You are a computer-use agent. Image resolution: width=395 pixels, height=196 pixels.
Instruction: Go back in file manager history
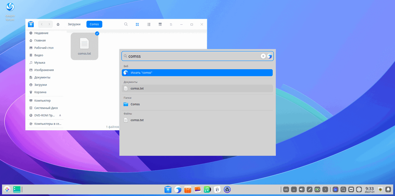(42, 24)
